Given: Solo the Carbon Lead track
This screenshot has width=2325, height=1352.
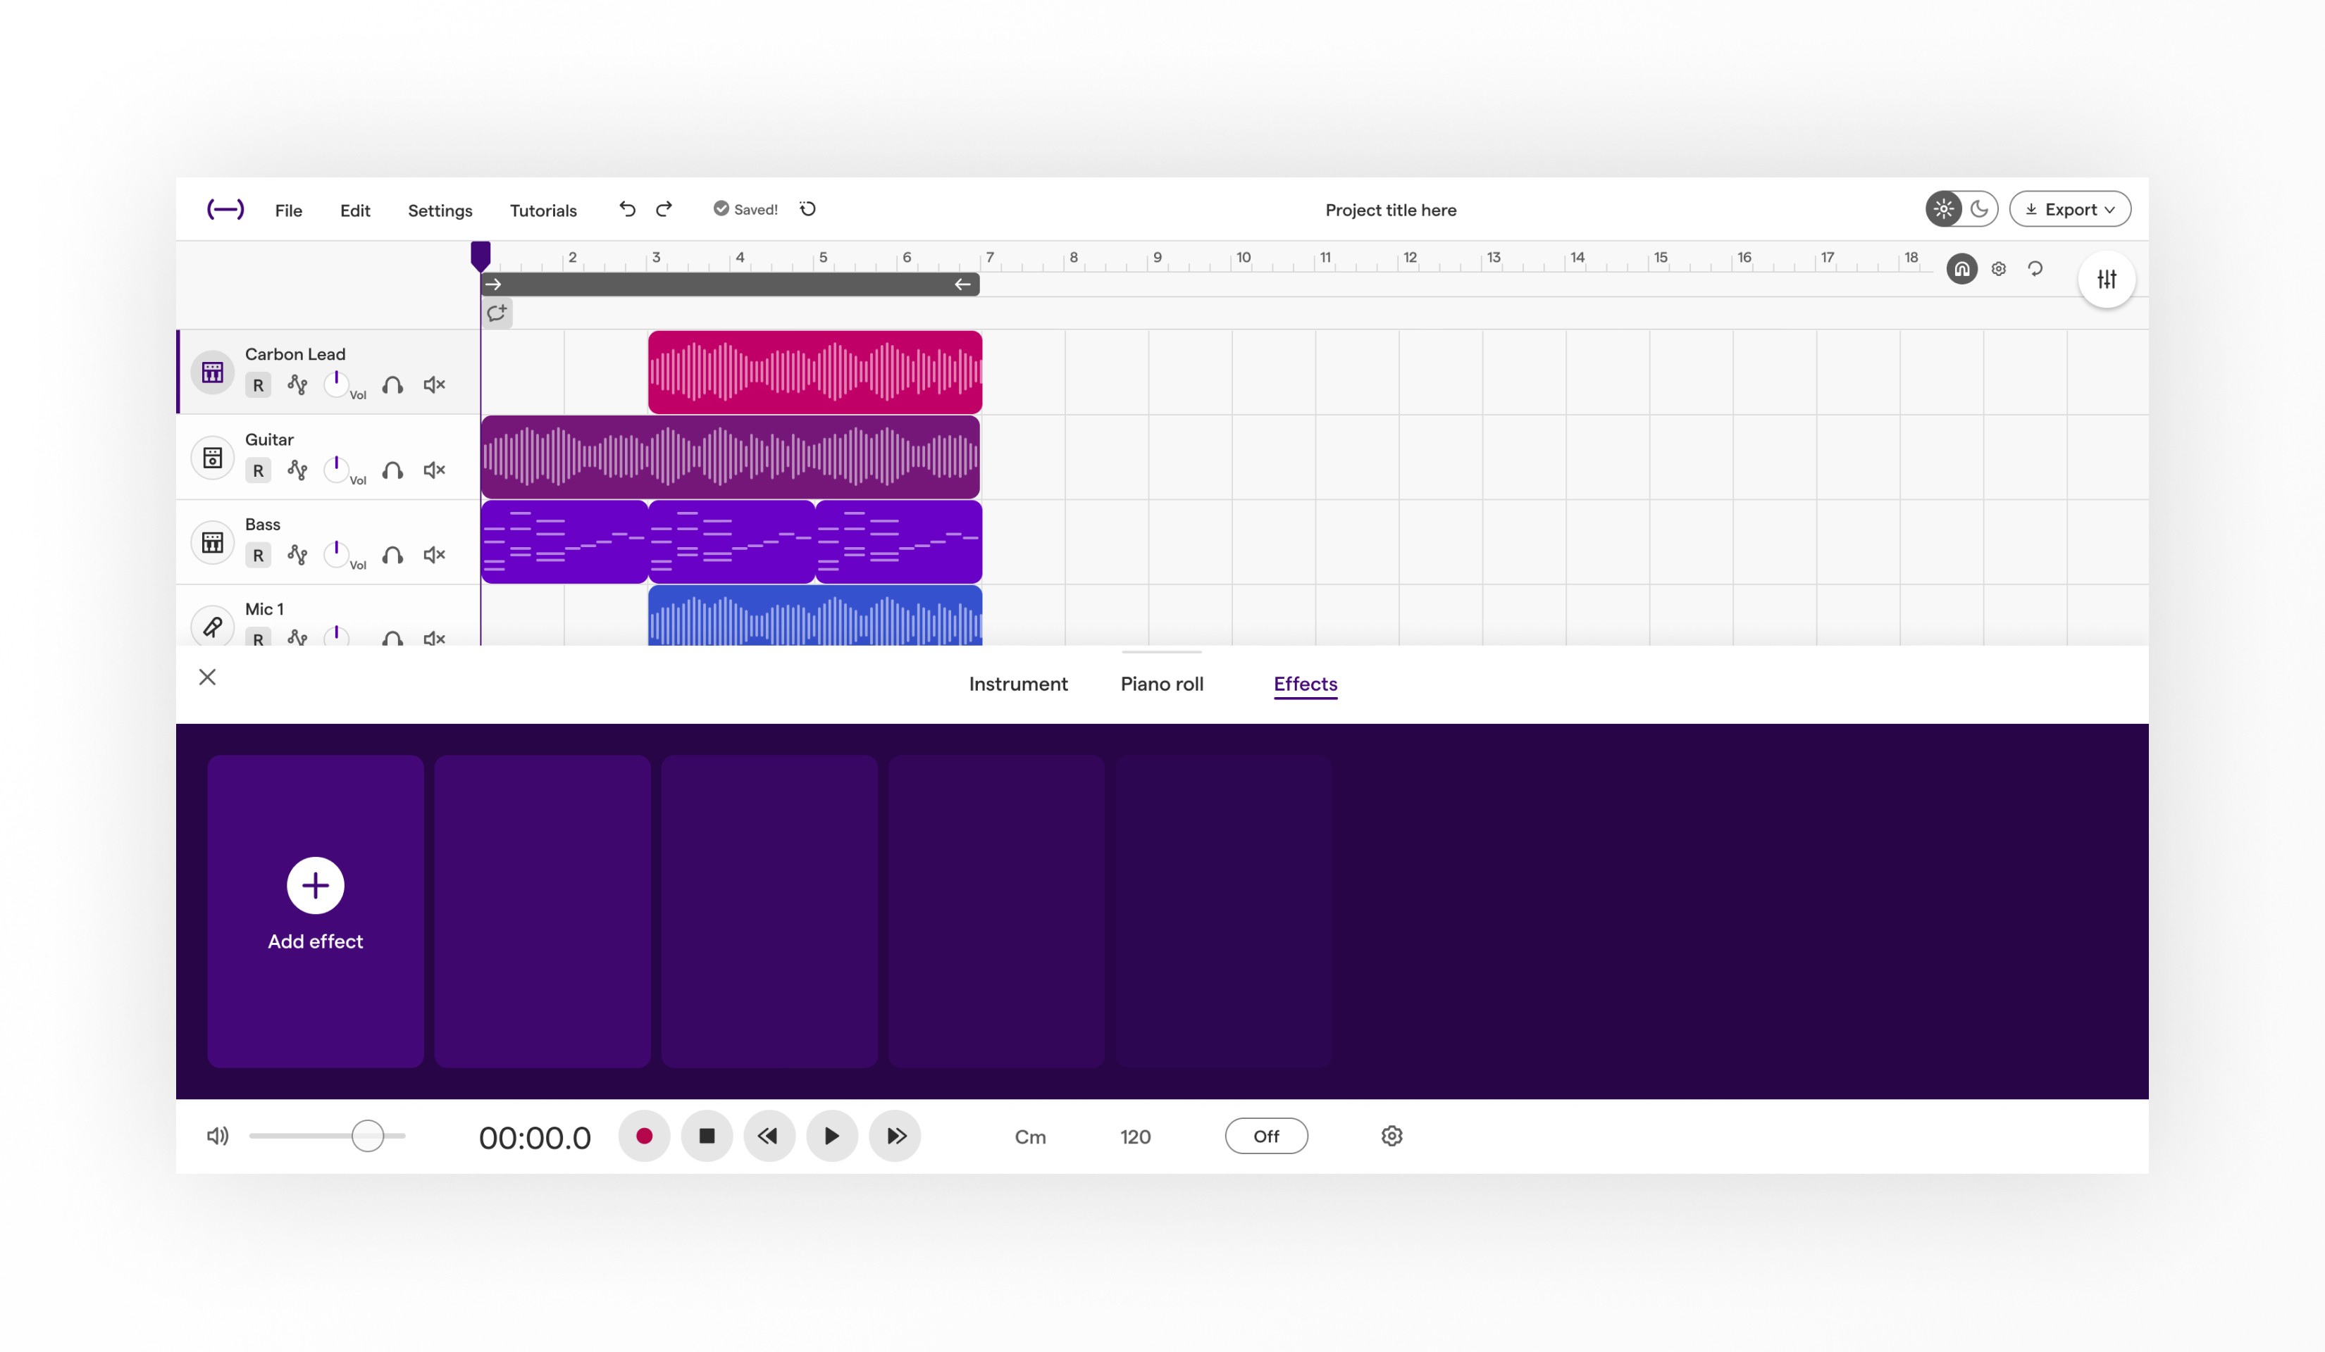Looking at the screenshot, I should coord(393,384).
